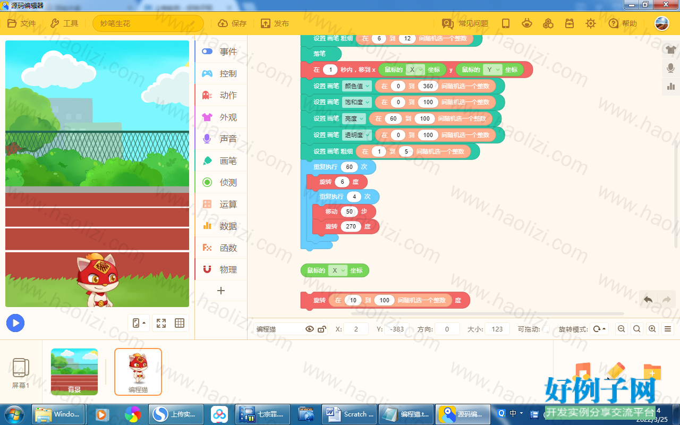The height and width of the screenshot is (425, 680).
Task: Open the 帮助 help button
Action: [623, 23]
